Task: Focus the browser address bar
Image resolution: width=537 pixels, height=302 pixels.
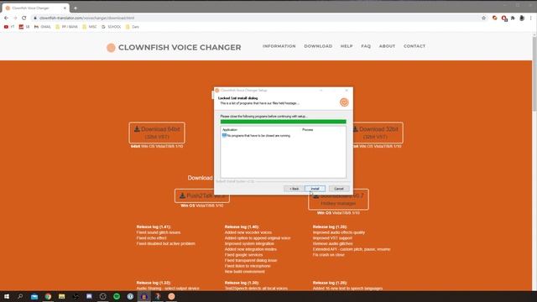Action: click(x=257, y=18)
